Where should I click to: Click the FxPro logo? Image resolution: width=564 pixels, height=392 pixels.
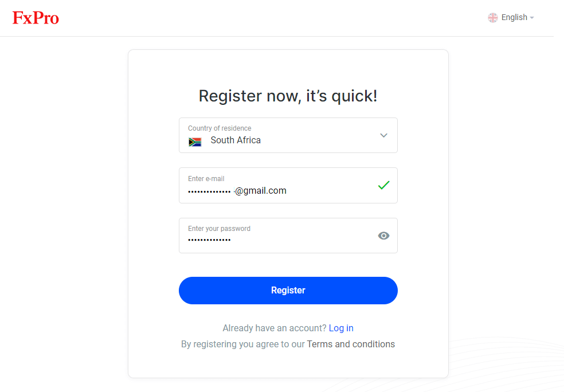coord(36,18)
